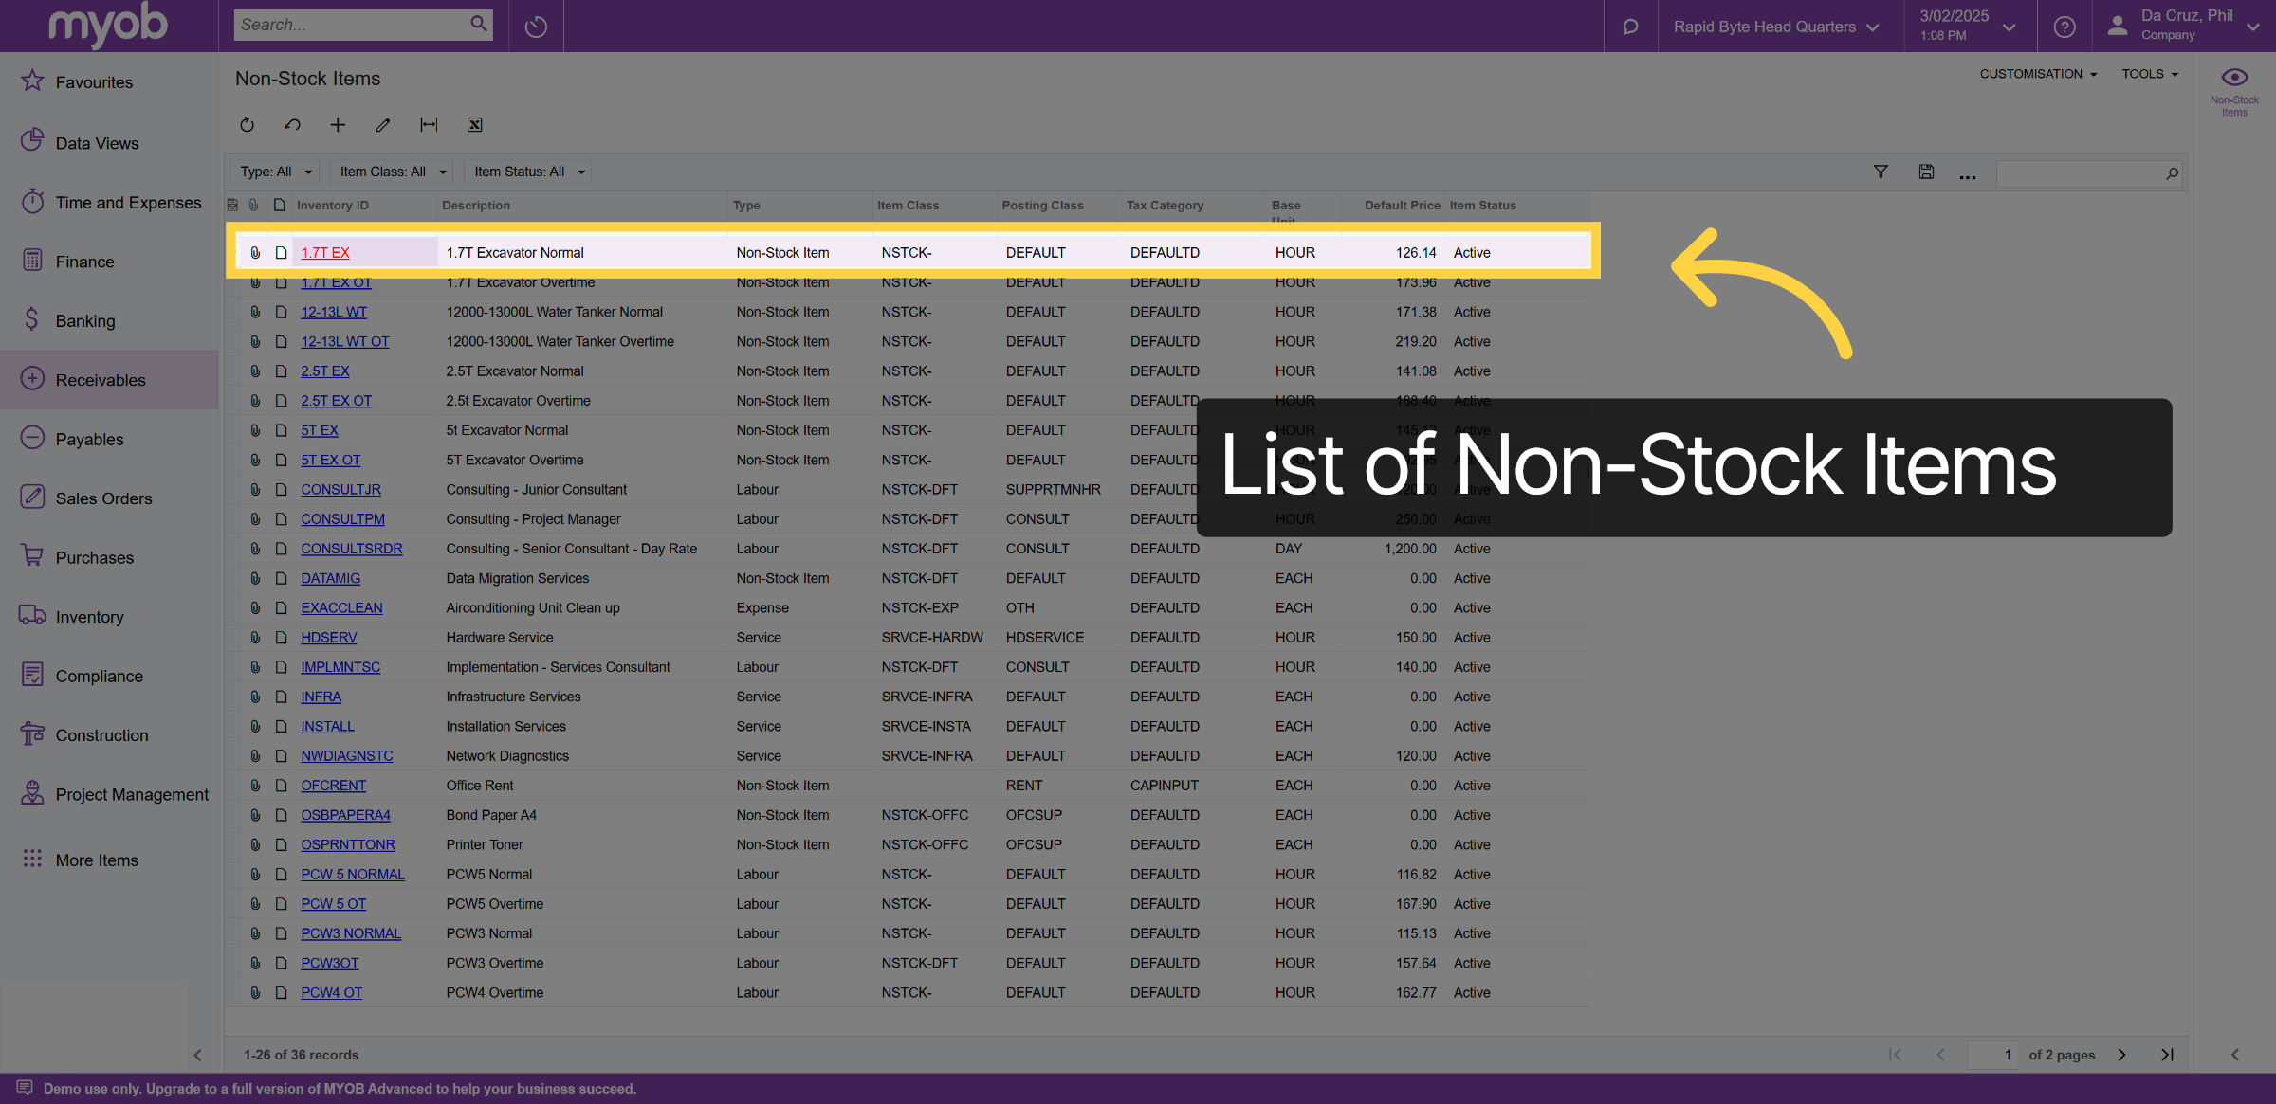Open the CONSULTJR inventory link
The image size is (2276, 1104).
click(340, 490)
